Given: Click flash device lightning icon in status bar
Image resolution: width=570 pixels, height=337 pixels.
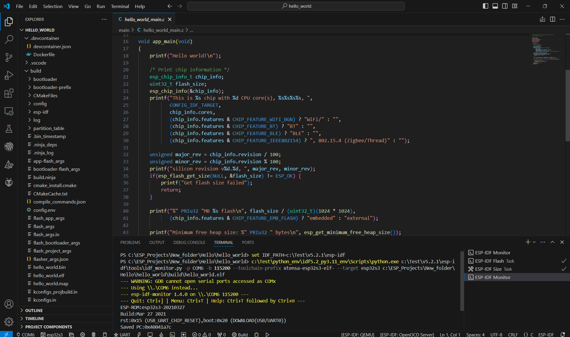Looking at the screenshot, I should pyautogui.click(x=139, y=334).
